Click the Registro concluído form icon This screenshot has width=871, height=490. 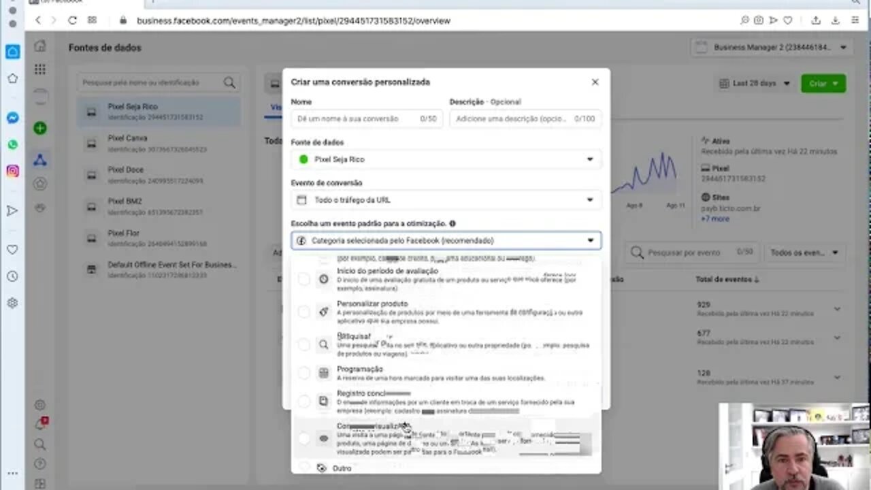pos(324,402)
